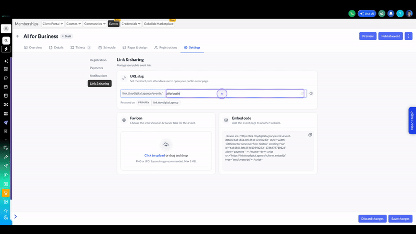Expand the sidebar with the blue chevron
416x234 pixels.
click(16, 216)
